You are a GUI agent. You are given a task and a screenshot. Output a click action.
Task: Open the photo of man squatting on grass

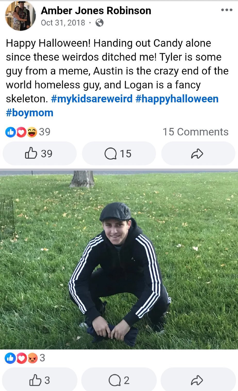[119, 260]
